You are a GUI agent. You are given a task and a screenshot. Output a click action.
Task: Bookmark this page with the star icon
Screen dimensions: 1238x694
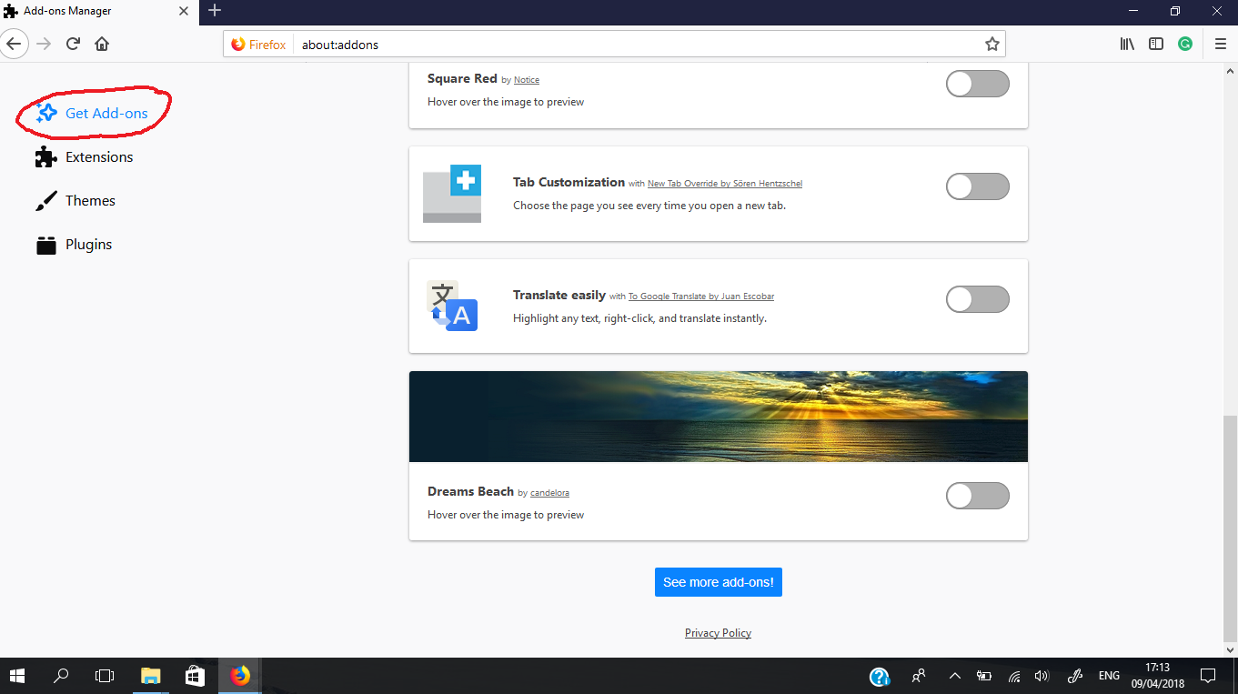click(992, 45)
